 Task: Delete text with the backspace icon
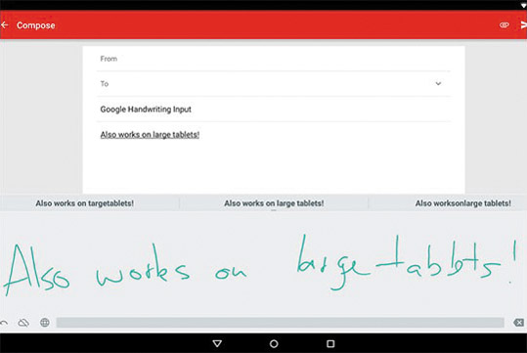pyautogui.click(x=518, y=323)
